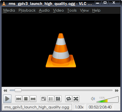Toggle random shuffle playback
The height and width of the screenshot is (112, 122).
pyautogui.click(x=76, y=99)
